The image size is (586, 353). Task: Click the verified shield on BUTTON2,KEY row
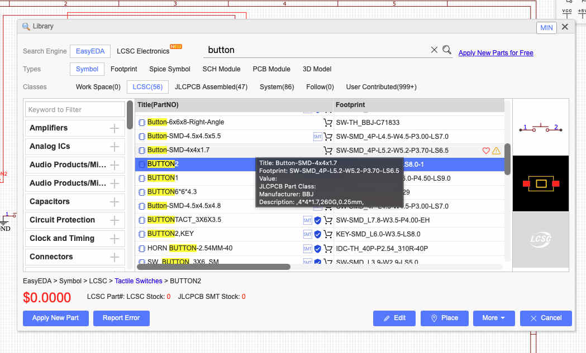pos(318,234)
